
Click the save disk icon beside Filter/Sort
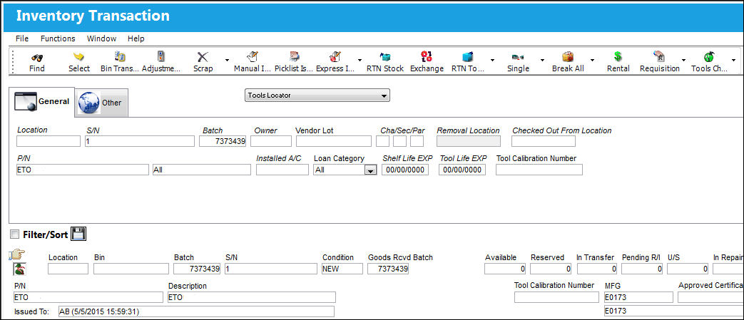tap(78, 234)
